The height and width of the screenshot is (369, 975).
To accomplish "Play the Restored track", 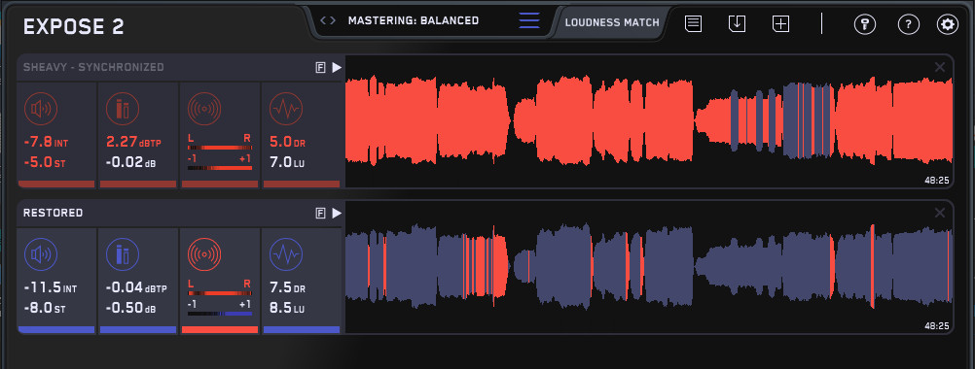I will (x=337, y=214).
